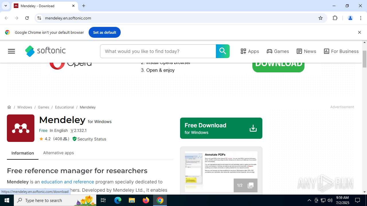Click the page vertical scrollbar thumb
The image size is (367, 206).
tap(365, 59)
